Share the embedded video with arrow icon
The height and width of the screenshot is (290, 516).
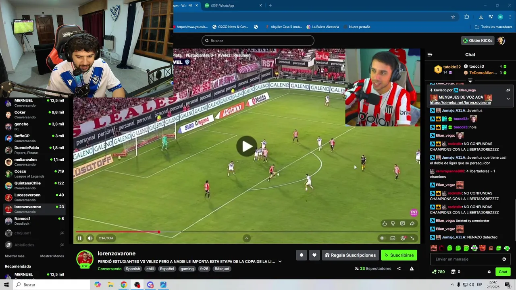click(412, 224)
